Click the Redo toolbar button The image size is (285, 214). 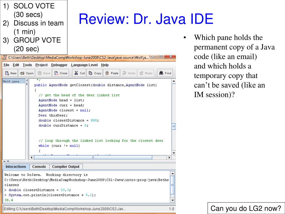tap(146, 73)
